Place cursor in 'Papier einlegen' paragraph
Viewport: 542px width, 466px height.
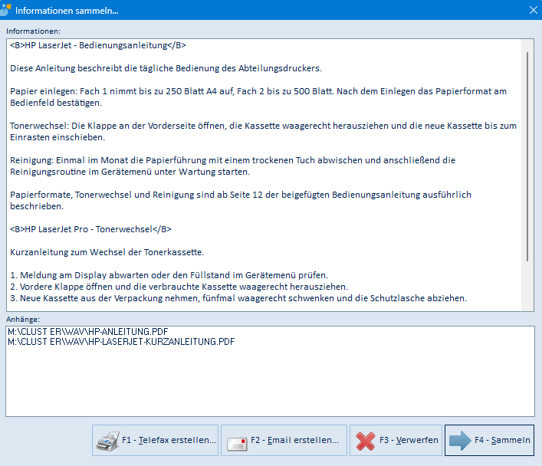258,97
